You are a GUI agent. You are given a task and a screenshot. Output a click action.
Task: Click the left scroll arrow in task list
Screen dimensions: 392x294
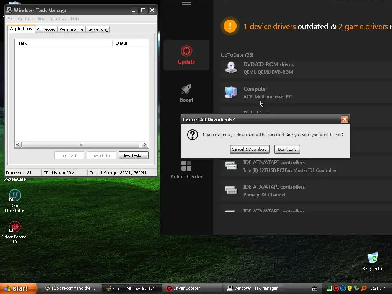click(x=18, y=144)
